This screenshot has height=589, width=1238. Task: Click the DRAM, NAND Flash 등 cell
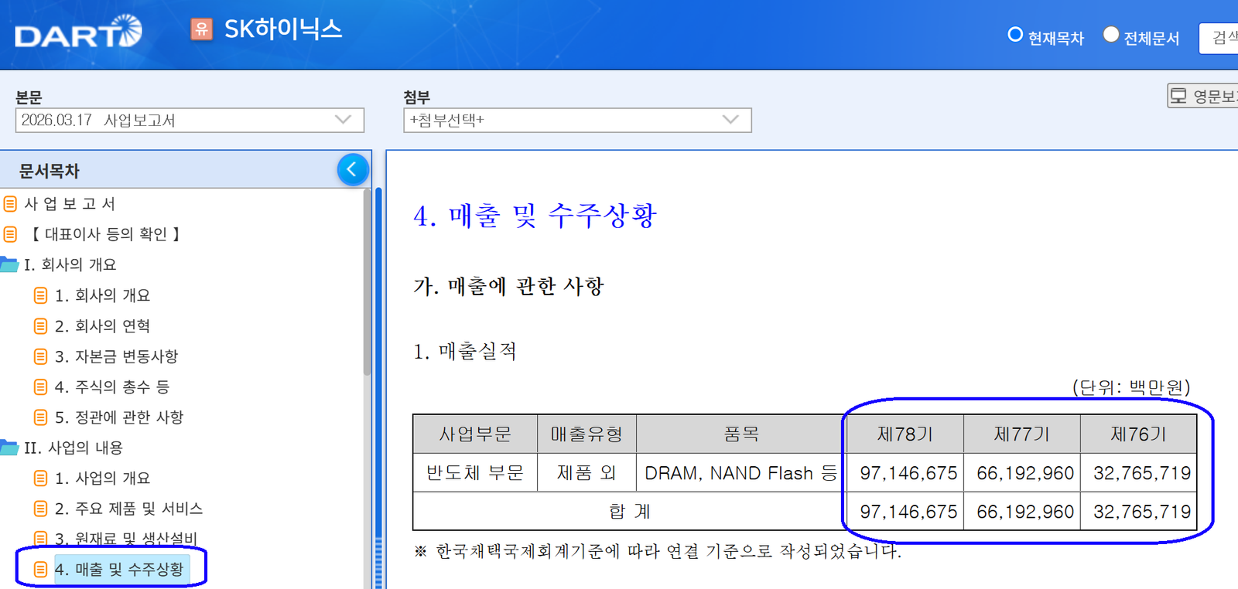(741, 473)
